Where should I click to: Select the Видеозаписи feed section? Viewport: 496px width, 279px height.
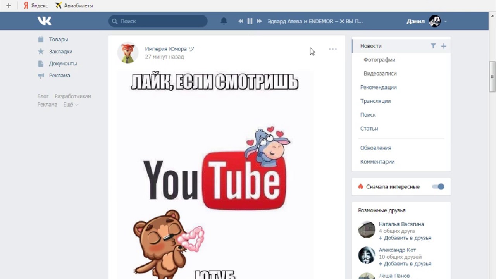[380, 73]
